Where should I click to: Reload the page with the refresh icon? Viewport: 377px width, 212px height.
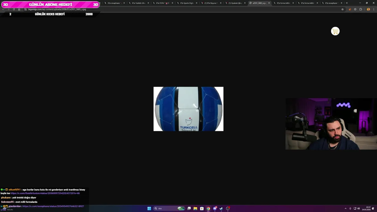14,9
